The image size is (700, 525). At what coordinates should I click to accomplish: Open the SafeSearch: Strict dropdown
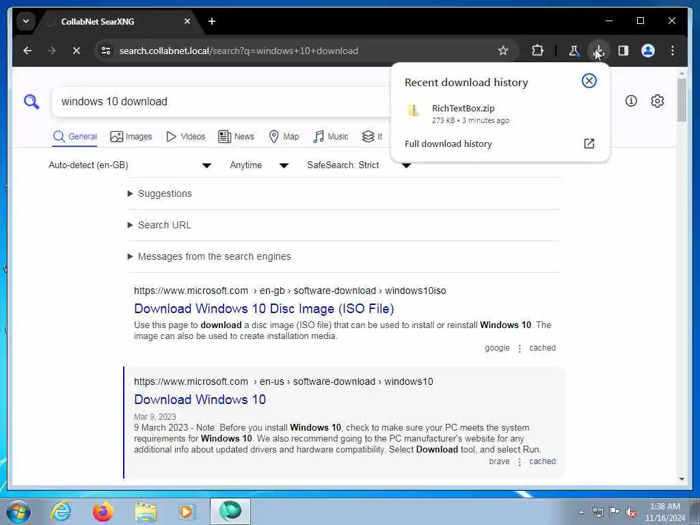pos(359,165)
